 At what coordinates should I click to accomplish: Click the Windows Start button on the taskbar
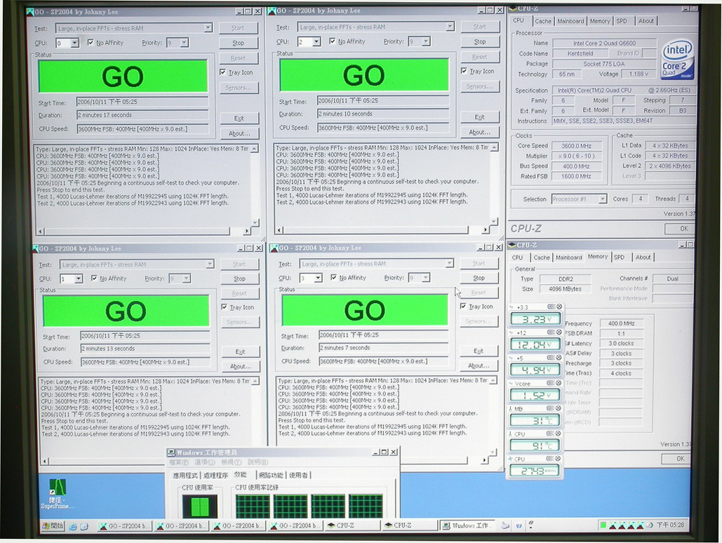tap(53, 525)
